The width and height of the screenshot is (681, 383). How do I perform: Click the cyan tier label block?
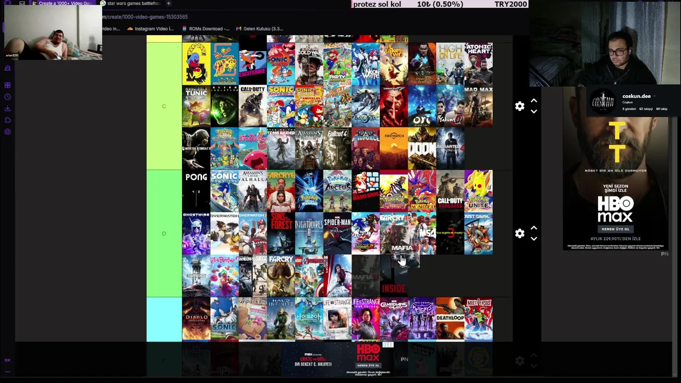(164, 319)
